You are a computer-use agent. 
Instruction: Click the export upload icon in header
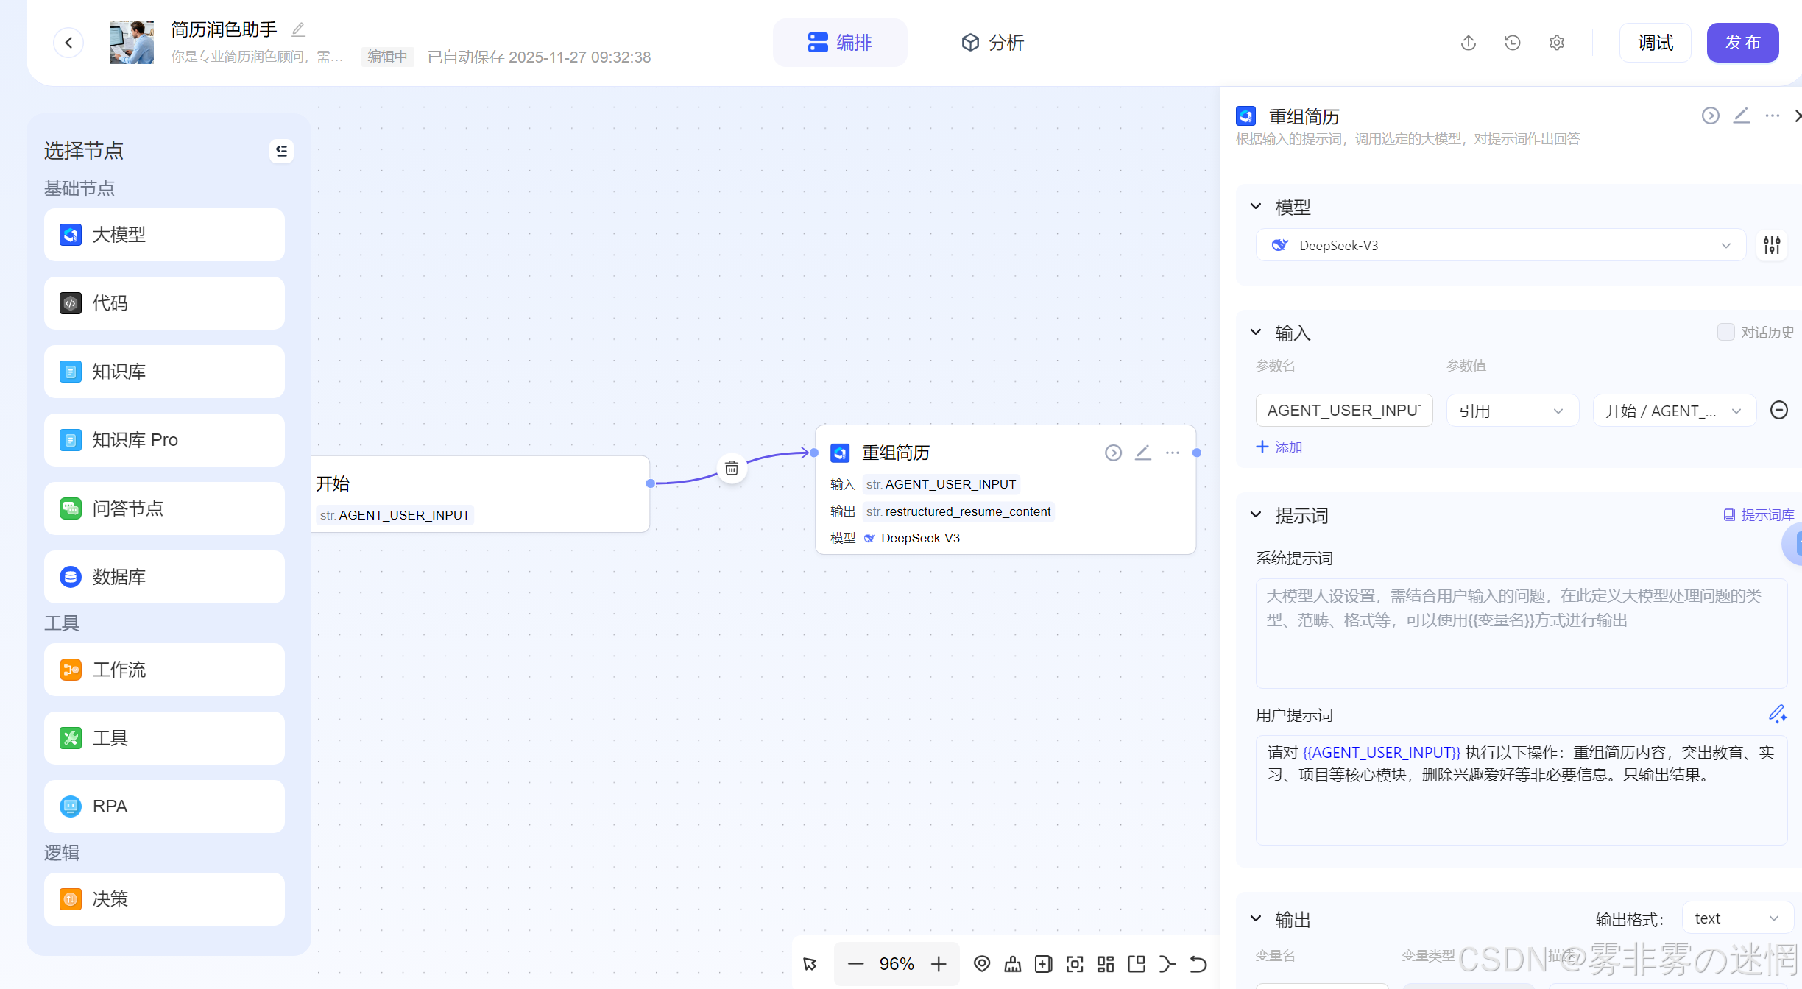tap(1468, 43)
